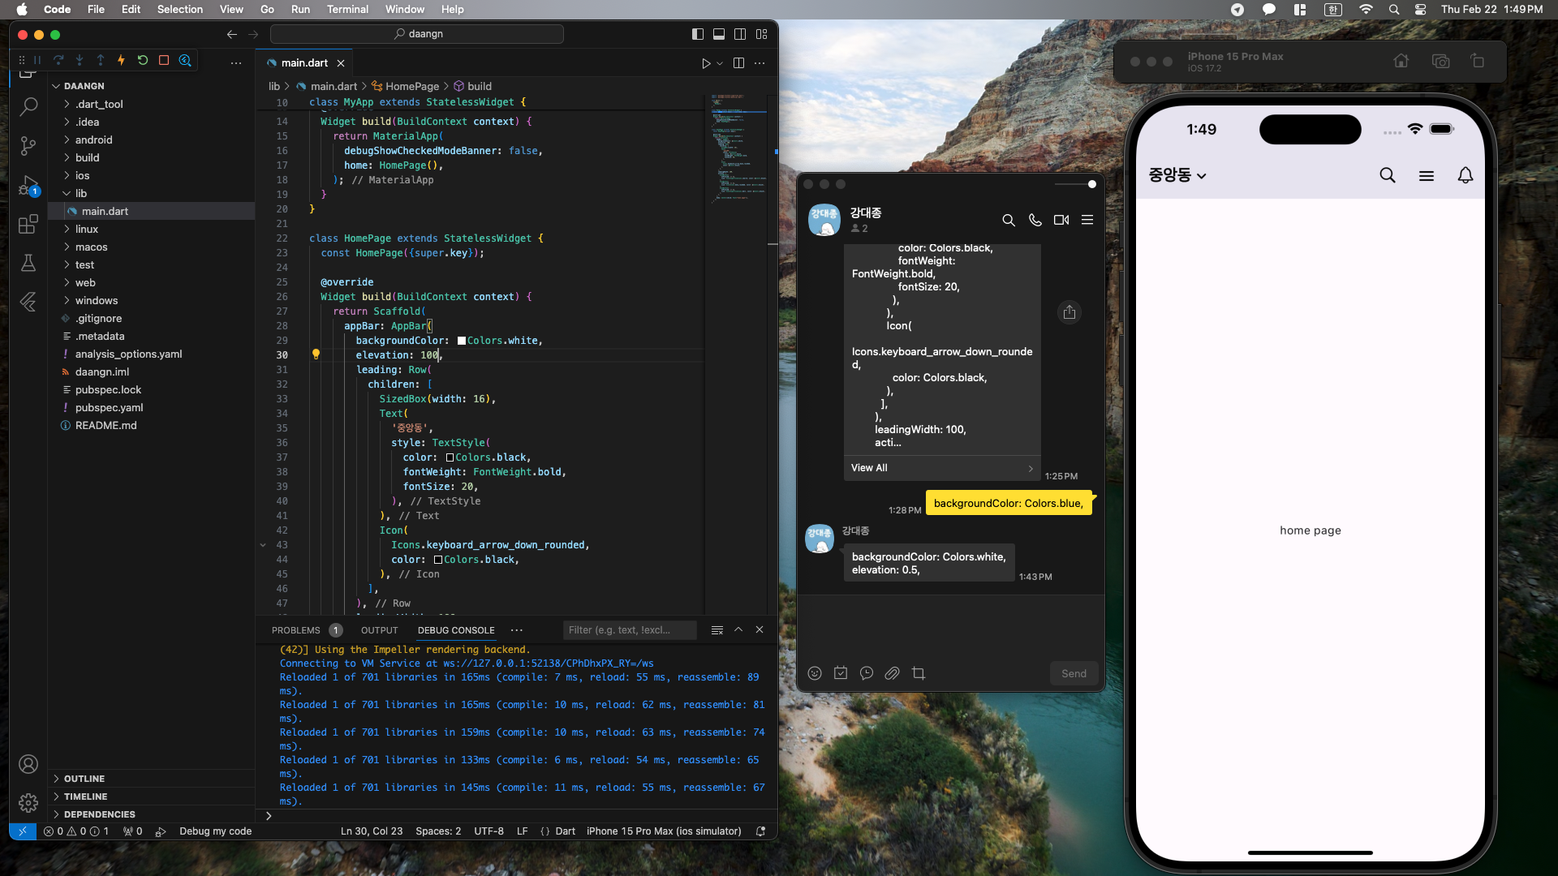1558x876 pixels.
Task: Open the Terminal menu
Action: [347, 10]
